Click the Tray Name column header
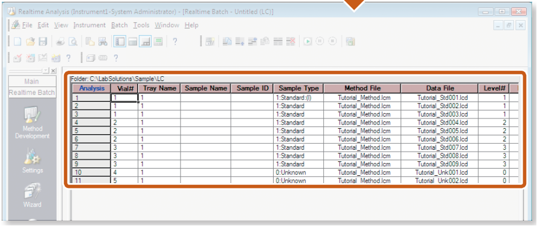Viewport: 537px width, 226px height. pyautogui.click(x=159, y=88)
